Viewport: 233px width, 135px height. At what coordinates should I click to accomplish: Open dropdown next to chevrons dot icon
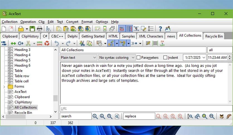(140, 44)
